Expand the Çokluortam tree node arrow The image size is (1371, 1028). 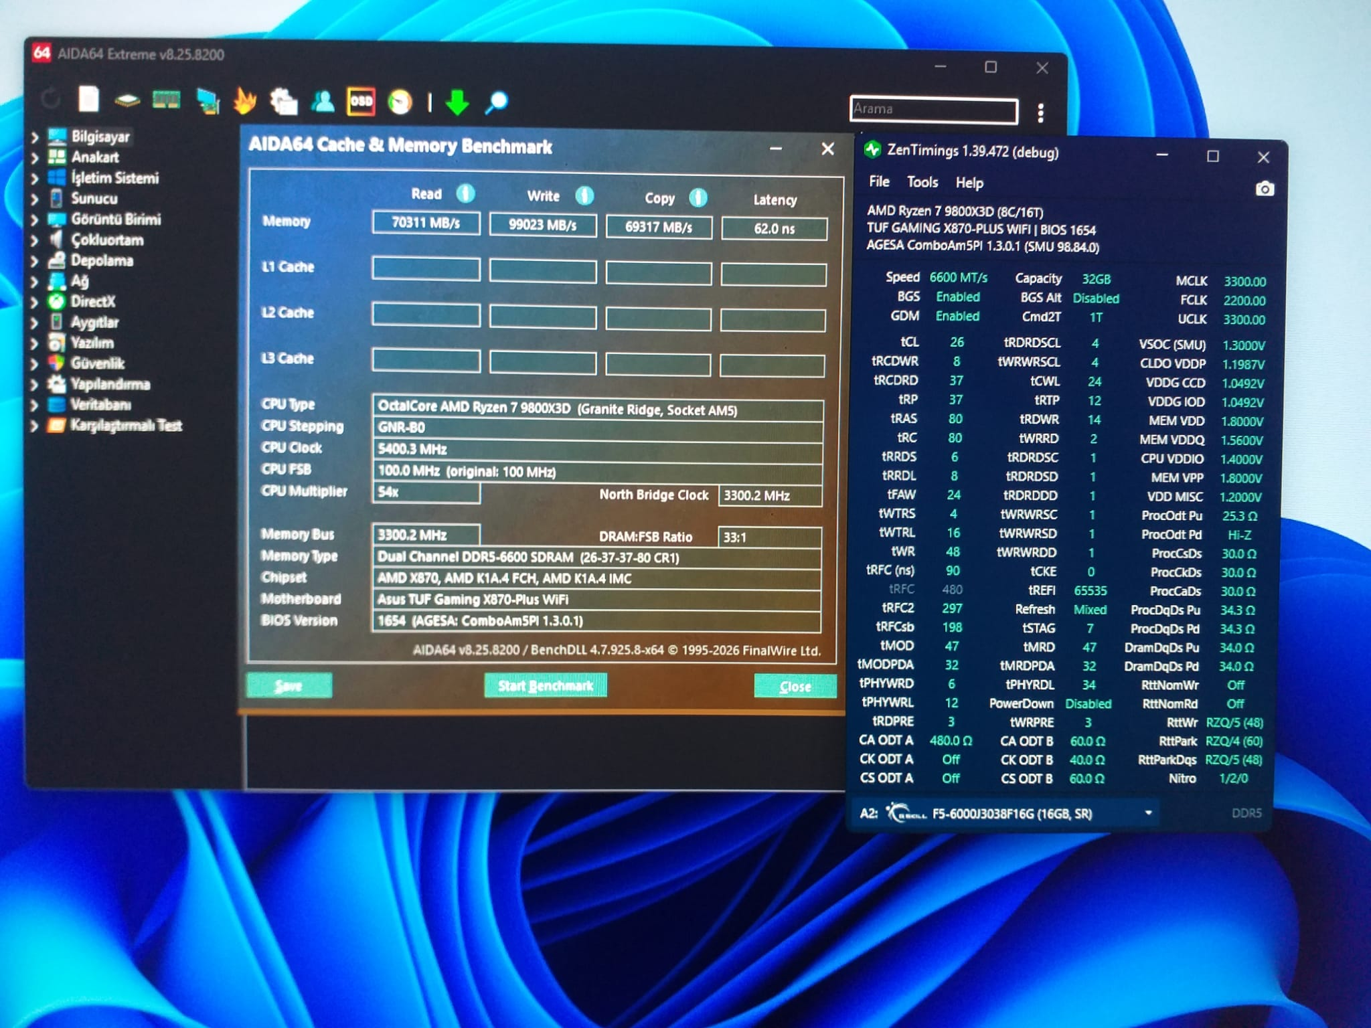(x=35, y=240)
